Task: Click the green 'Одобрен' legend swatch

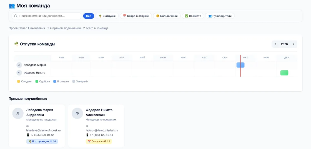Action: [x=37, y=81]
